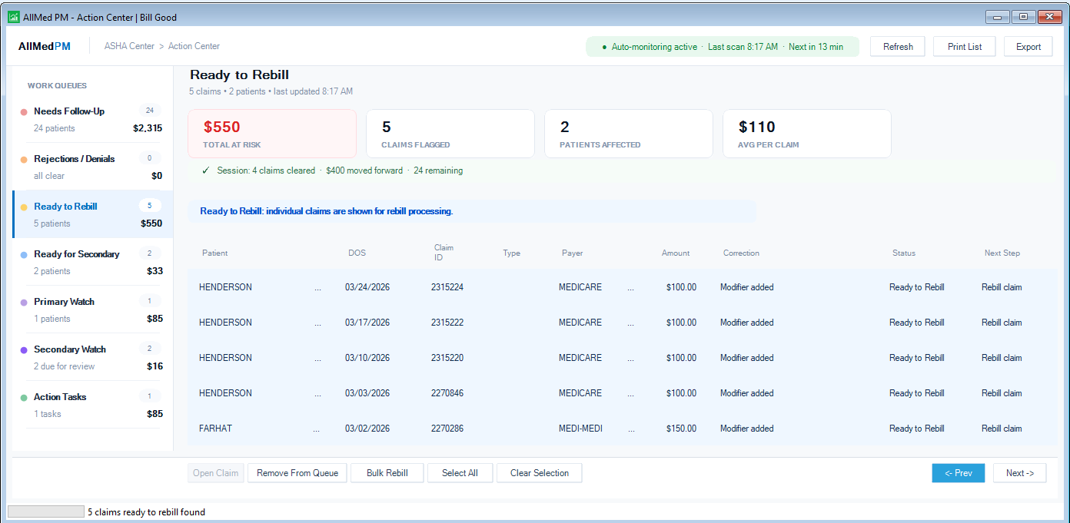Click the Open Claim button
Image resolution: width=1070 pixels, height=523 pixels.
[216, 473]
